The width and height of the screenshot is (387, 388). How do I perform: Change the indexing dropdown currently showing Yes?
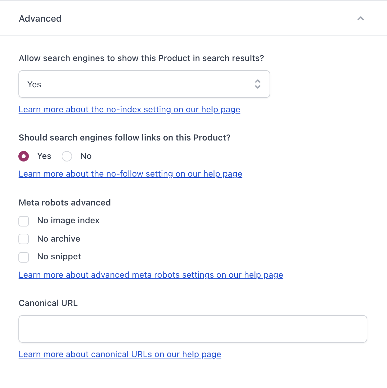click(144, 84)
